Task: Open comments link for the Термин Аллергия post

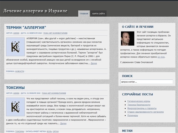Action: click(x=55, y=33)
